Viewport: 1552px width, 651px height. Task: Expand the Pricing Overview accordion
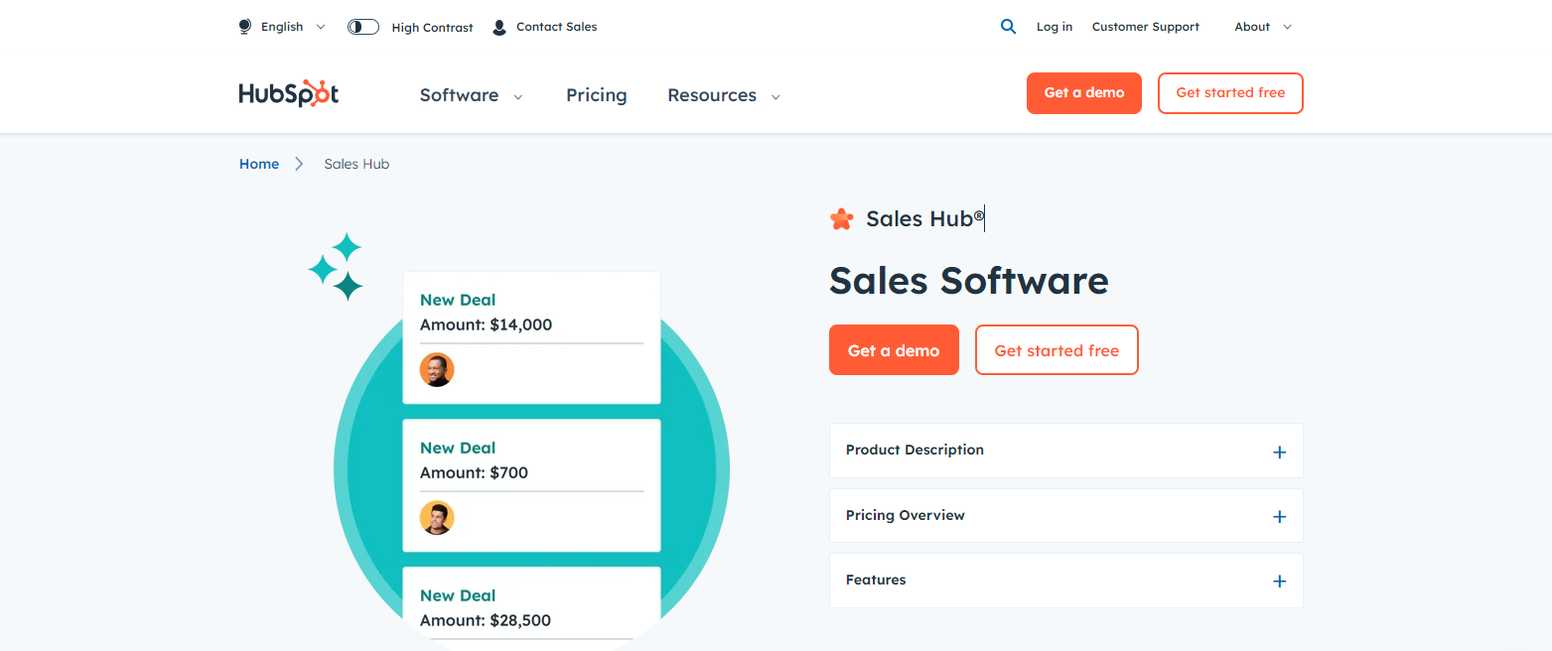1065,515
